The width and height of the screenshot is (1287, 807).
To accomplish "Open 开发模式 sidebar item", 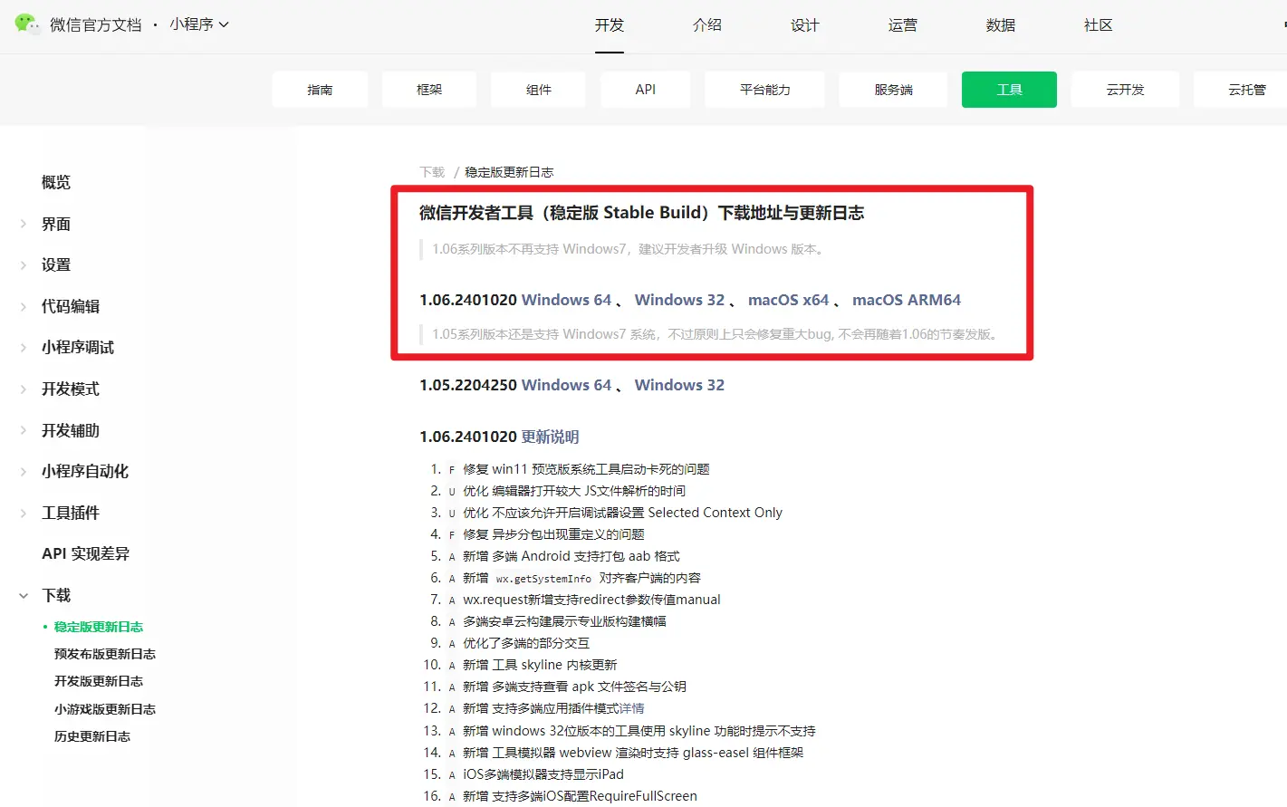I will [x=71, y=389].
